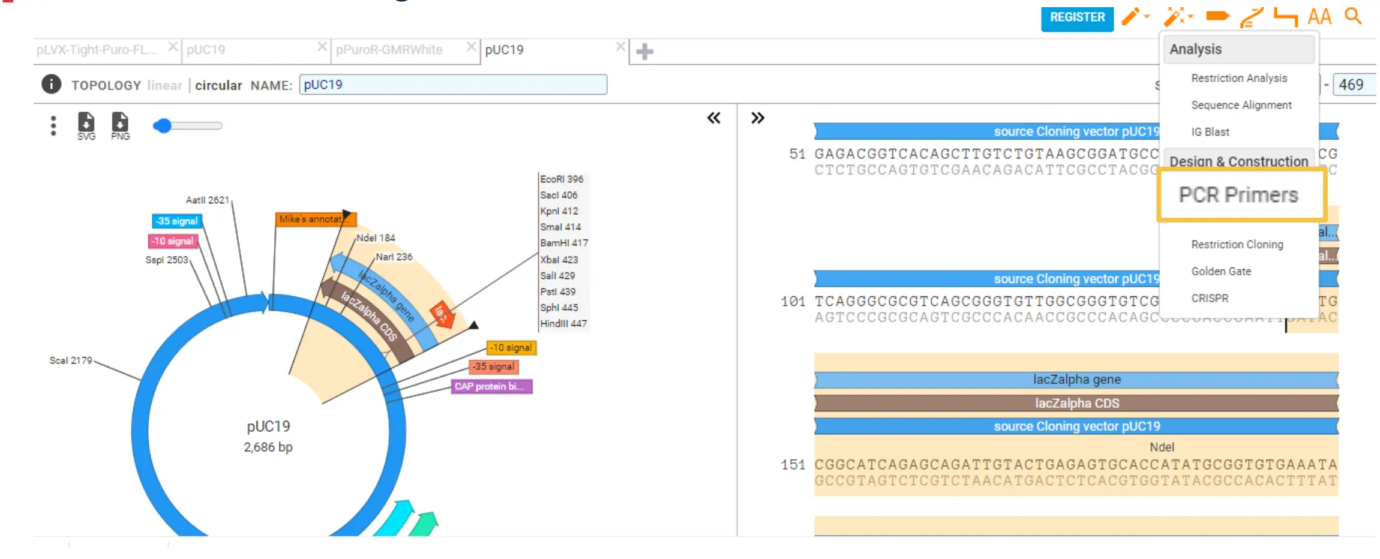Set topology to linear

pyautogui.click(x=164, y=85)
